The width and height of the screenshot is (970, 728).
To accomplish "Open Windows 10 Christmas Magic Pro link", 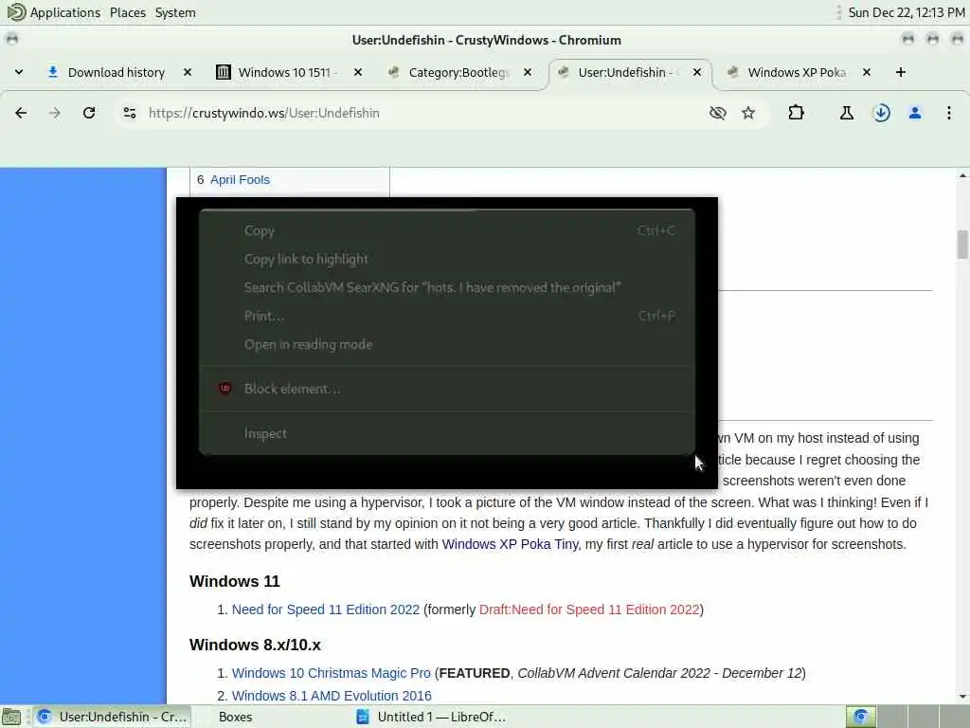I will pyautogui.click(x=331, y=673).
